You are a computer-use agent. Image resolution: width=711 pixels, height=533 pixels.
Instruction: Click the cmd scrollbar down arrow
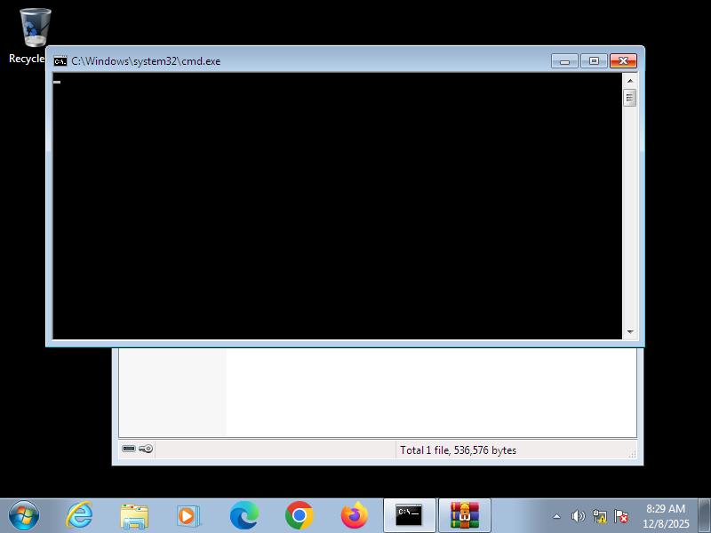coord(630,332)
